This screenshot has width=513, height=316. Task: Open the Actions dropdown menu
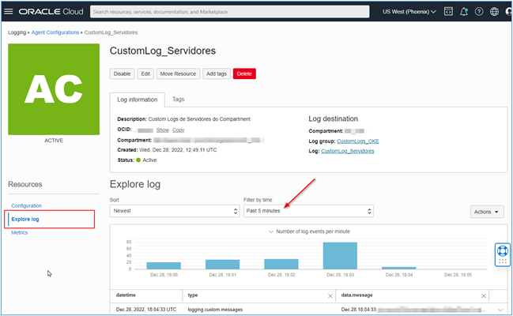tap(487, 212)
